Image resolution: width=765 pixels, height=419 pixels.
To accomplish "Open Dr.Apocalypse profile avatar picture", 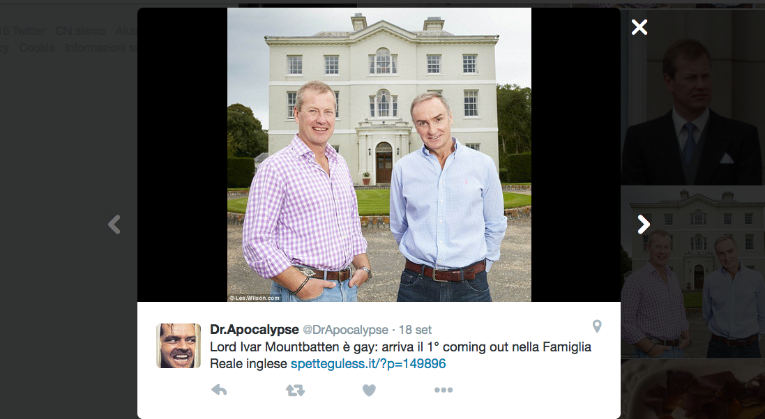I will coord(179,345).
